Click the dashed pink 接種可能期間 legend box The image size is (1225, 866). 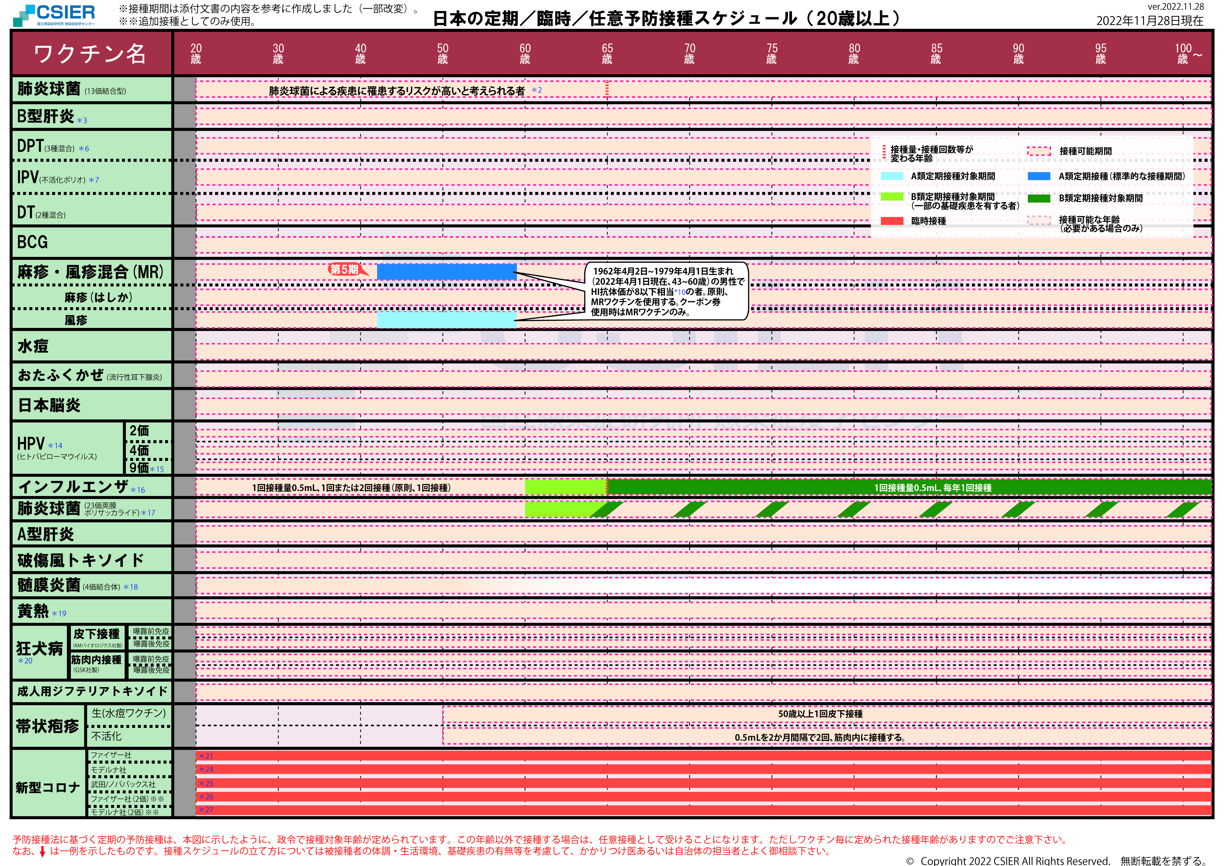pyautogui.click(x=1038, y=151)
